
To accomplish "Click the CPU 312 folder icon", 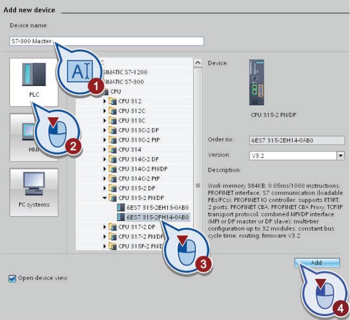I will tap(113, 101).
